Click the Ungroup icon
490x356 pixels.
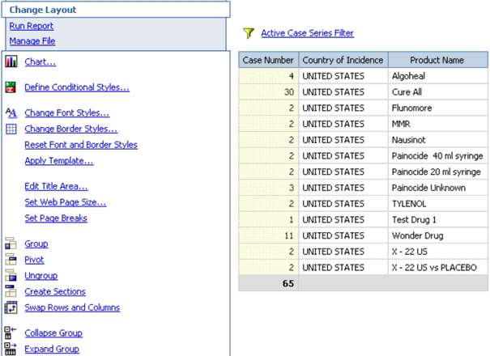click(11, 275)
